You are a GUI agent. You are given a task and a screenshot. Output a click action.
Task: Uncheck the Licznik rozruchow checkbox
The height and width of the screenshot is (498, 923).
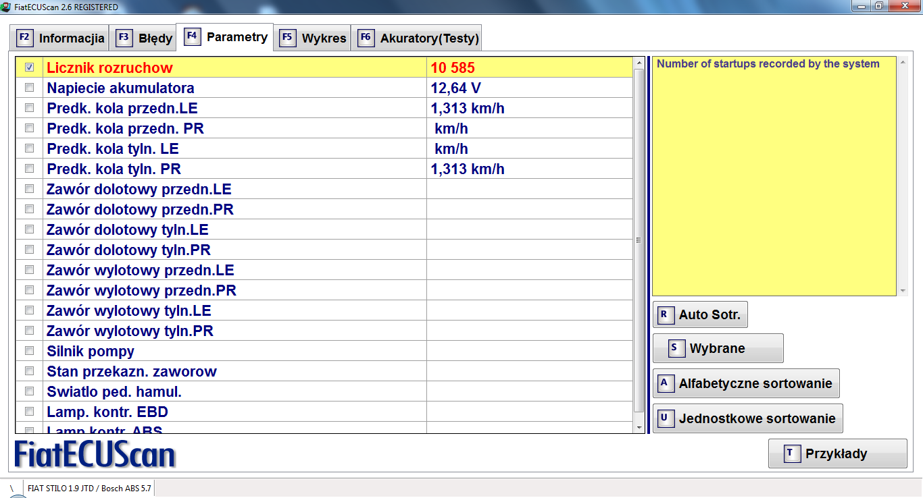point(29,67)
